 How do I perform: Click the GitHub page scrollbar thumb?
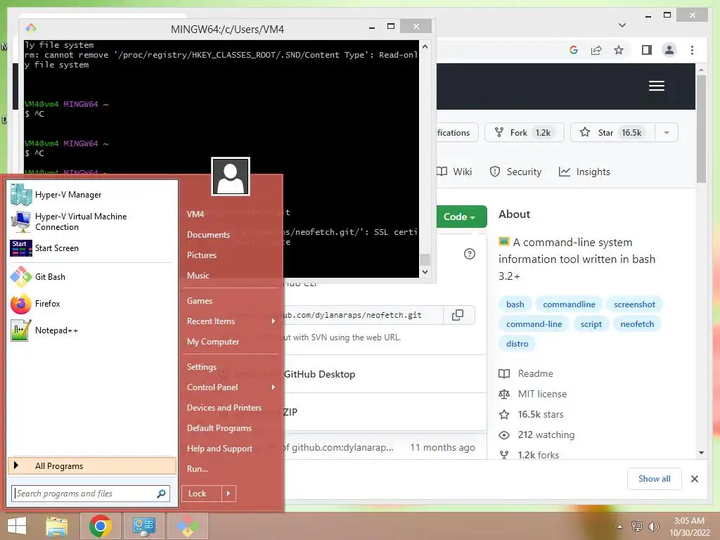701,129
